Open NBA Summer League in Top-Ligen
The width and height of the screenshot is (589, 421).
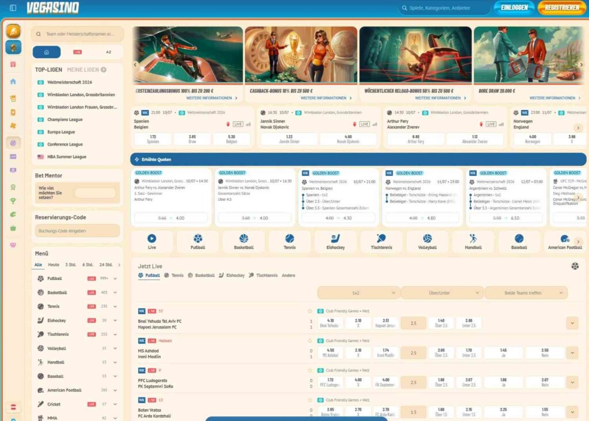(x=67, y=157)
